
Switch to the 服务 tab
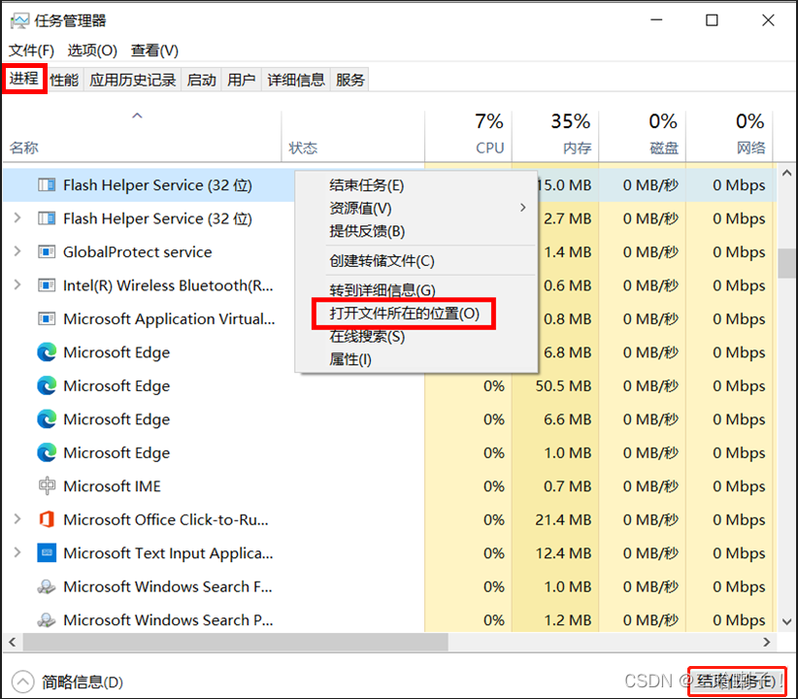350,80
